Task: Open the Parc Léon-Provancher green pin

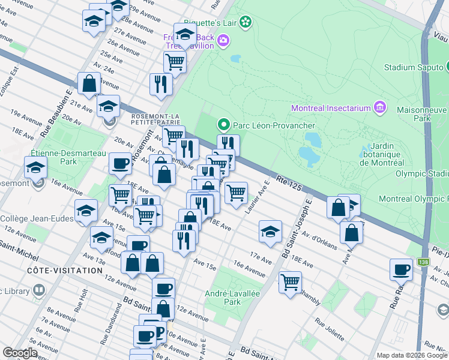Action: (x=224, y=125)
